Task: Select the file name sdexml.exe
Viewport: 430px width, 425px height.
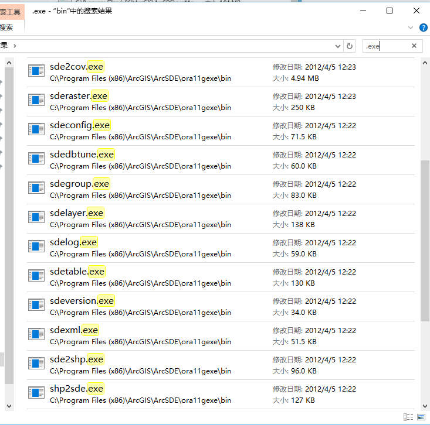Action: pyautogui.click(x=74, y=330)
